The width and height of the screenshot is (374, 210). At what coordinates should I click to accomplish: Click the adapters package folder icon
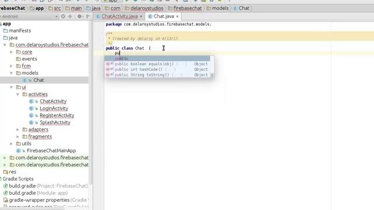pos(25,129)
